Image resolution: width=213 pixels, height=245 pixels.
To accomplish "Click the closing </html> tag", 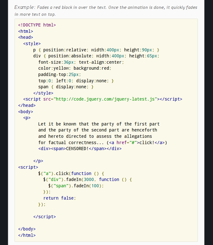I will coord(27,235).
